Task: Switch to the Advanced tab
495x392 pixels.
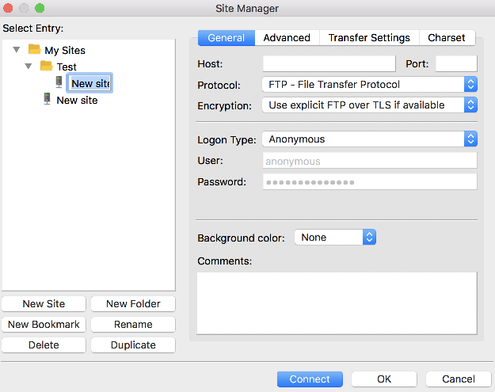Action: point(287,38)
